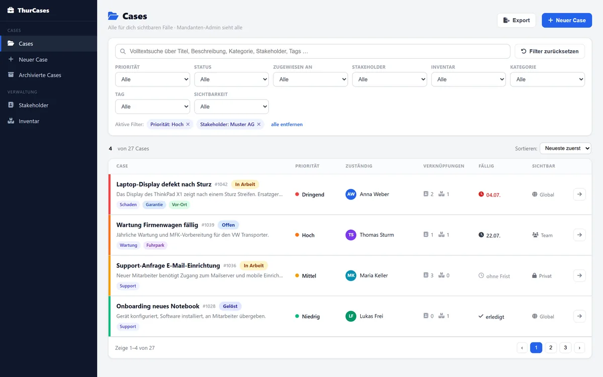Viewport: 603px width, 377px height.
Task: Click the lock icon in the Support-Anfrage row
Action: tap(535, 275)
